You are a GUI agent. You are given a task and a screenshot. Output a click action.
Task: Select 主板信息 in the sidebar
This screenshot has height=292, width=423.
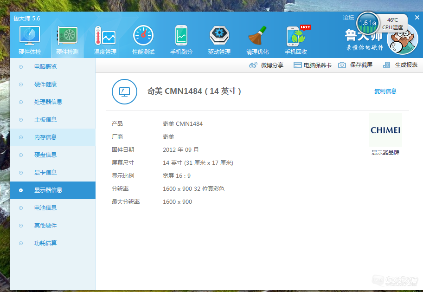coord(52,120)
